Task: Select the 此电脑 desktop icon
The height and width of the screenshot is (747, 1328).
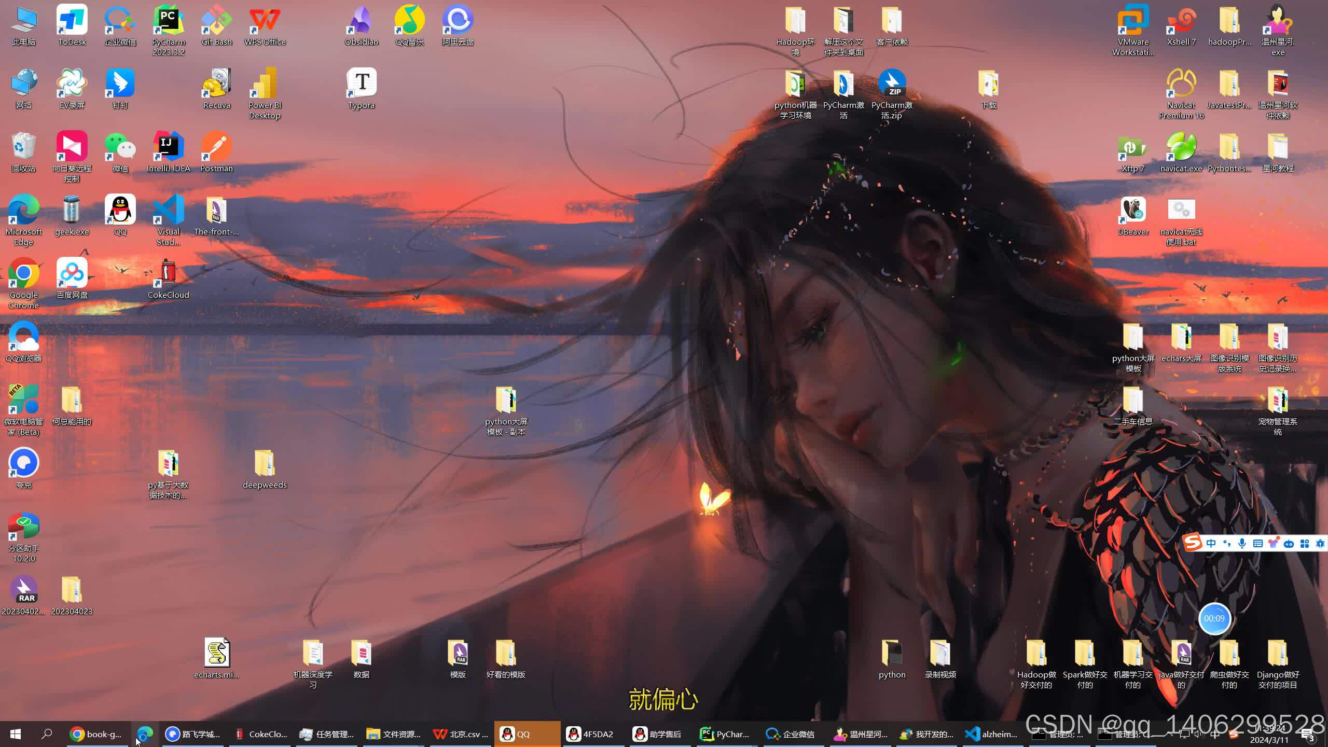Action: tap(24, 26)
